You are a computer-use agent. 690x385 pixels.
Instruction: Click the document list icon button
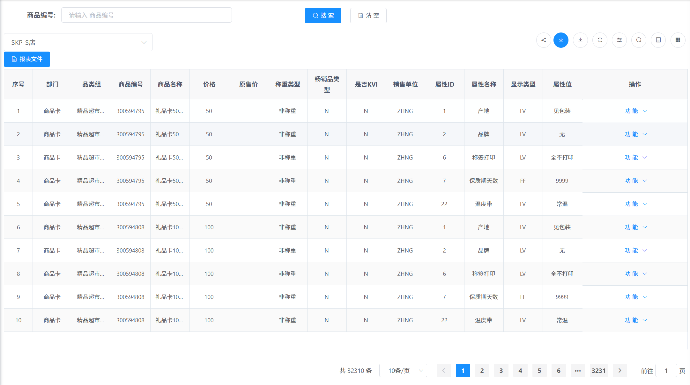[x=658, y=40]
